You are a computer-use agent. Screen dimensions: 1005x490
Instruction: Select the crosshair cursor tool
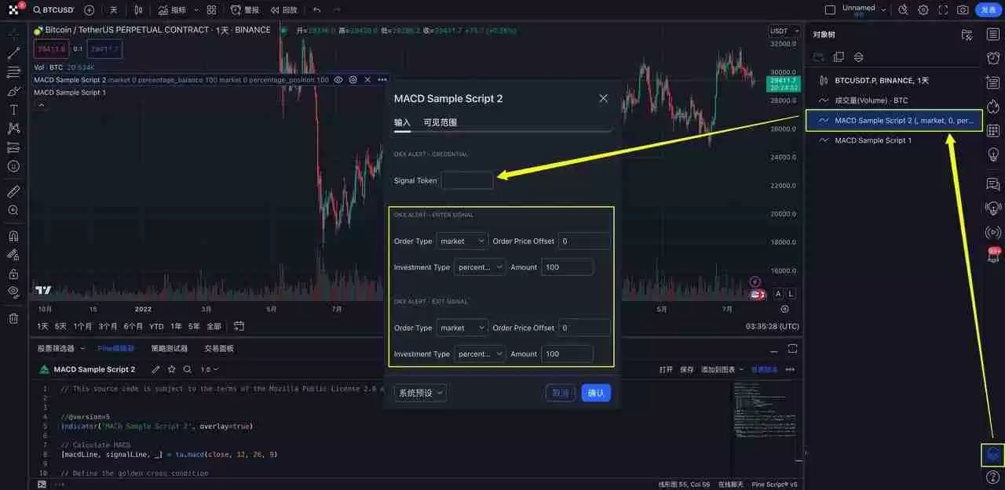pyautogui.click(x=12, y=34)
